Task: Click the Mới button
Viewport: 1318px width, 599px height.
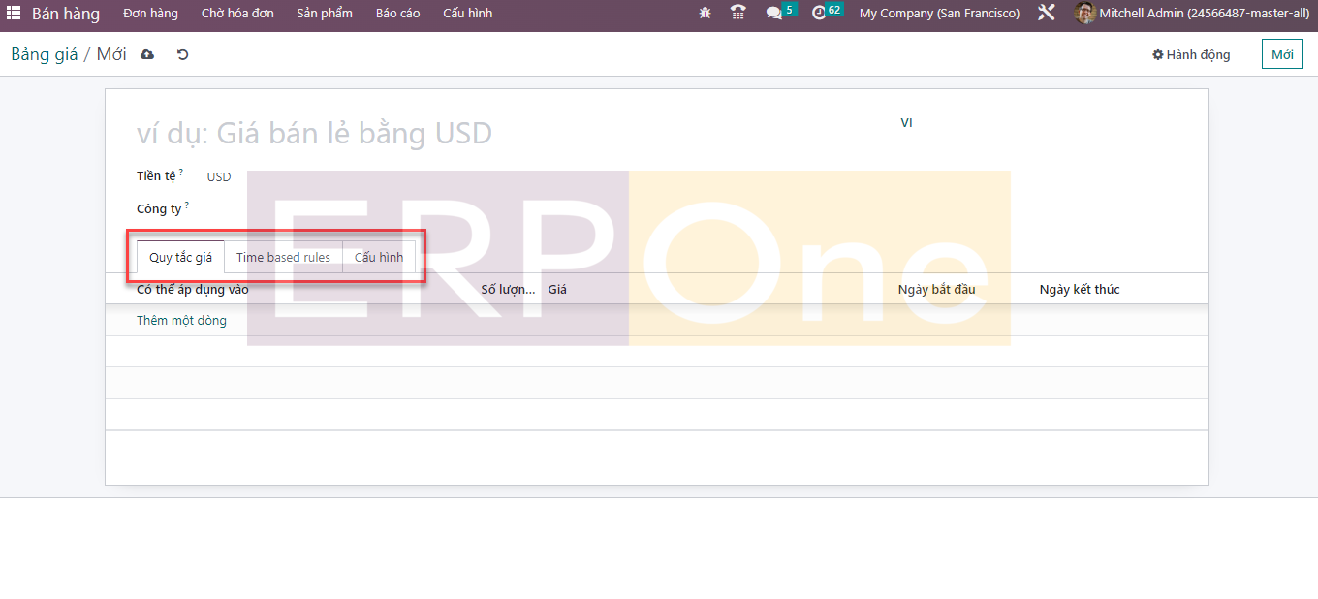Action: tap(1282, 55)
